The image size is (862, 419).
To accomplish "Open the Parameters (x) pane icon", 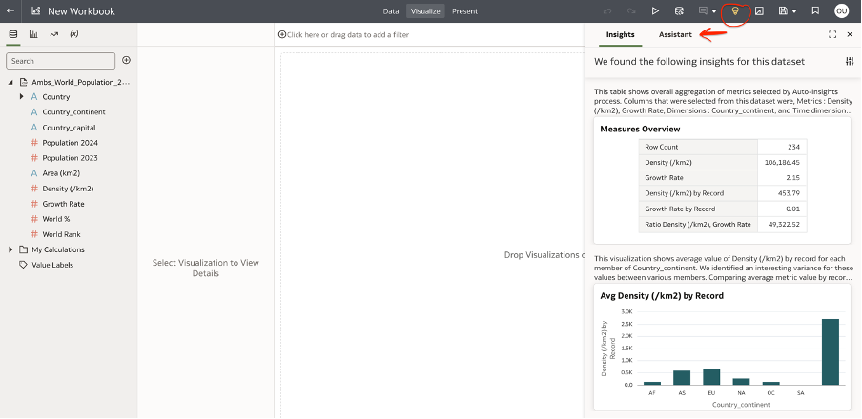I will 74,34.
